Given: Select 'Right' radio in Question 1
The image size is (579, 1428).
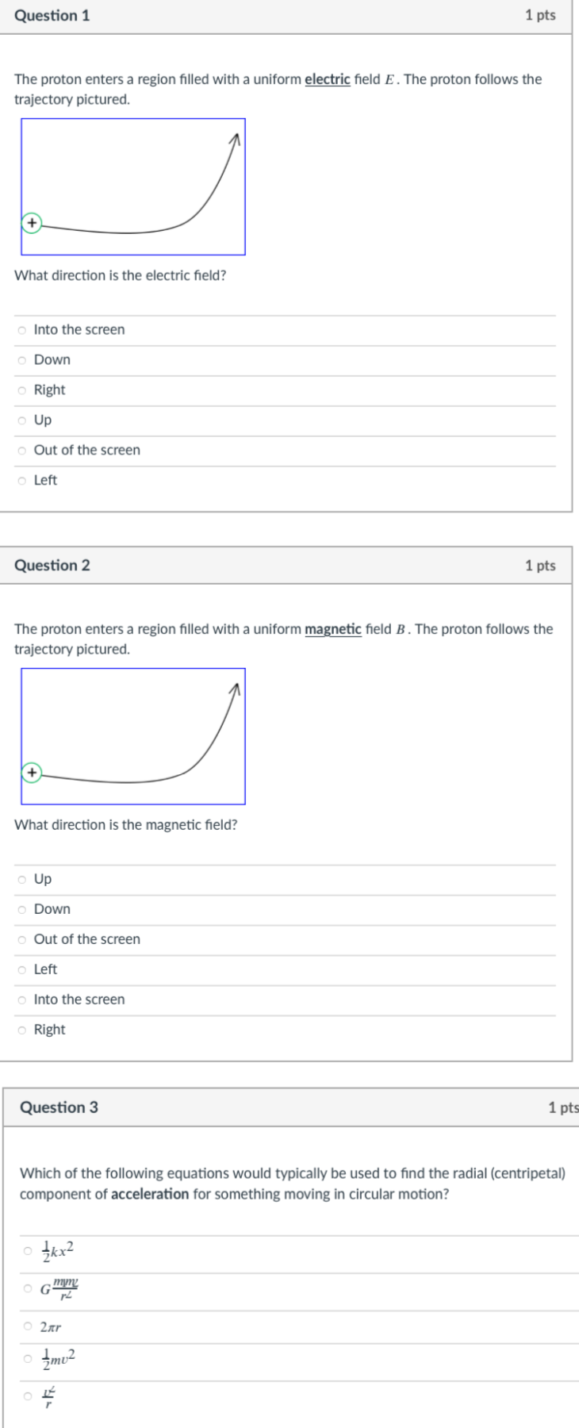Looking at the screenshot, I should (22, 390).
